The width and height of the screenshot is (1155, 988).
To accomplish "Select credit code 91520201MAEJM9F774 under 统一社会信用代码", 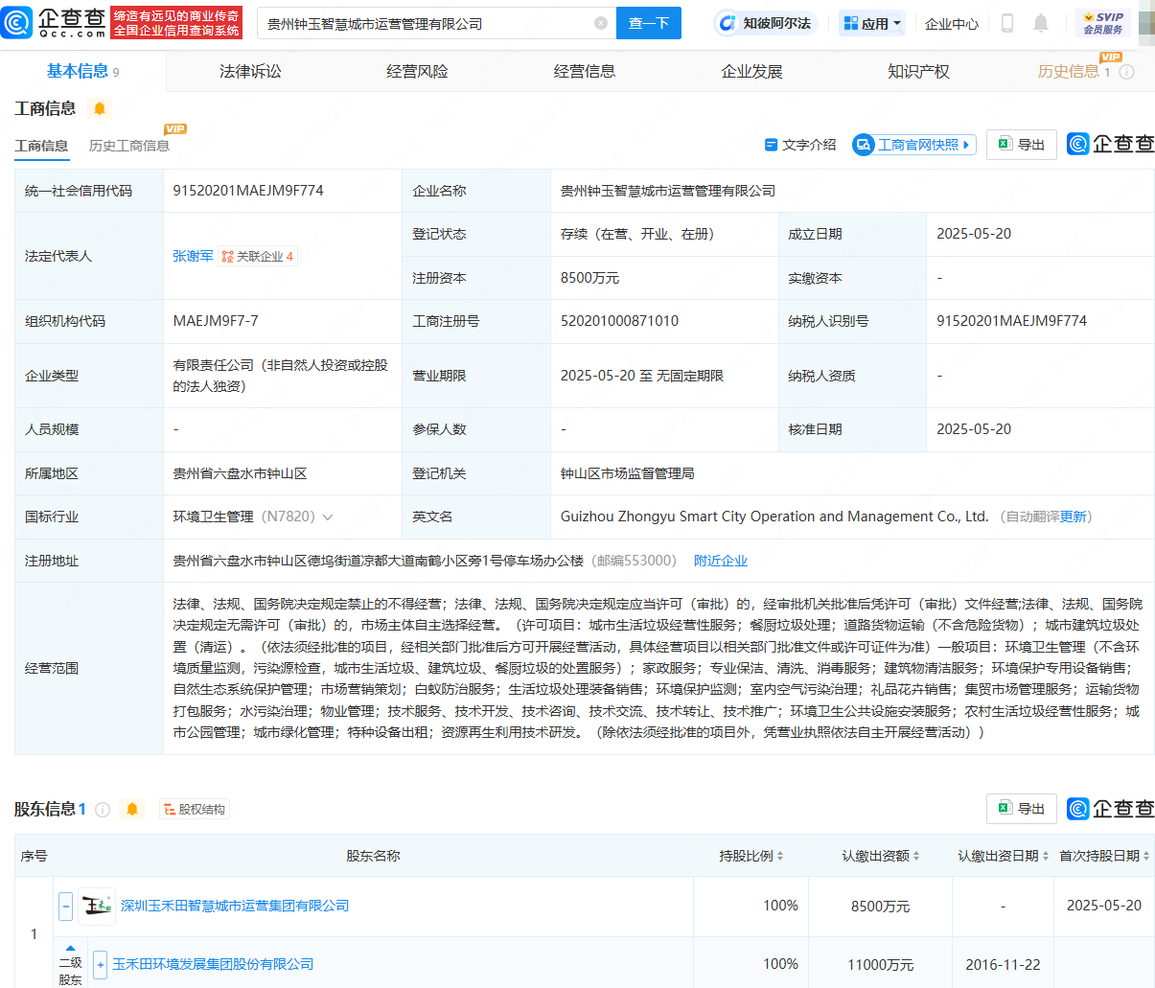I will coord(248,191).
